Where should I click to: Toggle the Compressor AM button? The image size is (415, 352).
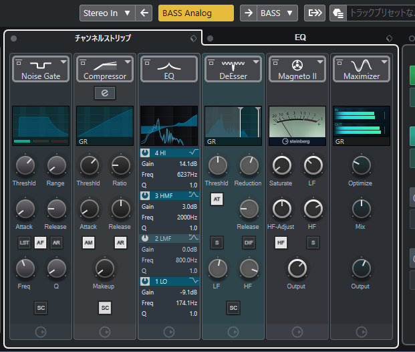click(89, 242)
